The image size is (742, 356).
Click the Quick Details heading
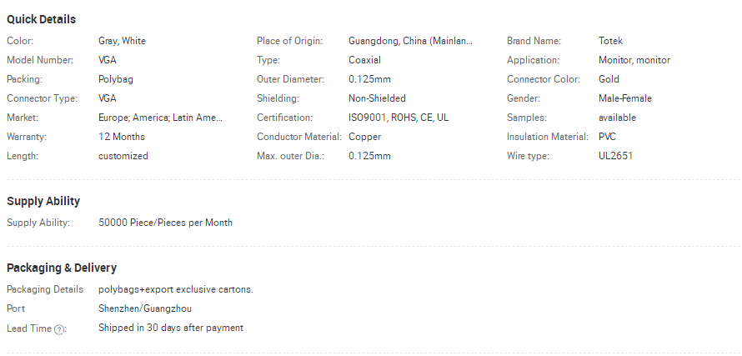click(x=41, y=19)
